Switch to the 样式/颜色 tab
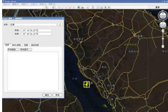168x112 pixels. [x=16, y=45]
